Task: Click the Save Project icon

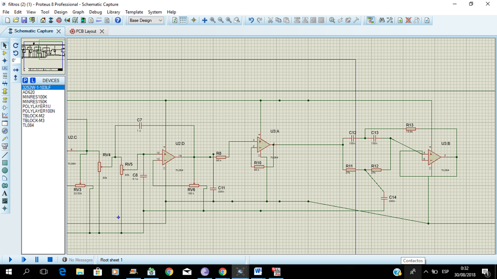Action: [24, 20]
